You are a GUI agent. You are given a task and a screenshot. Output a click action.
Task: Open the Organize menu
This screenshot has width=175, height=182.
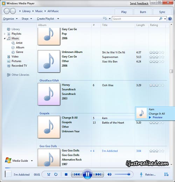tap(10, 19)
